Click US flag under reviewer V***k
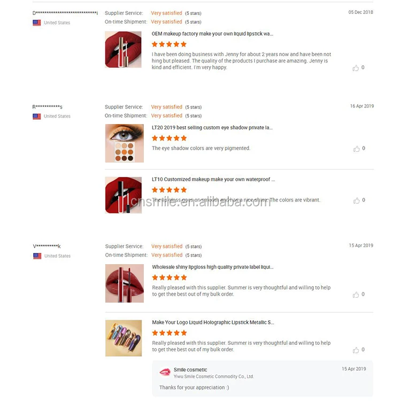 (x=37, y=256)
